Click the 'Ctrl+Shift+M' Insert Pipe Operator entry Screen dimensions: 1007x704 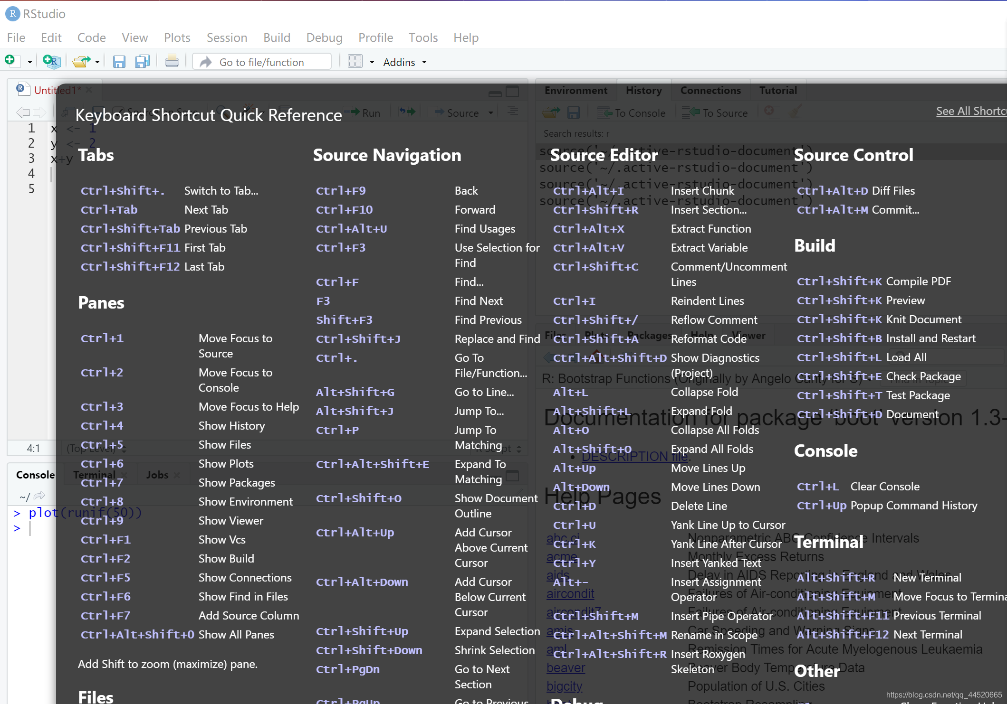pos(662,616)
